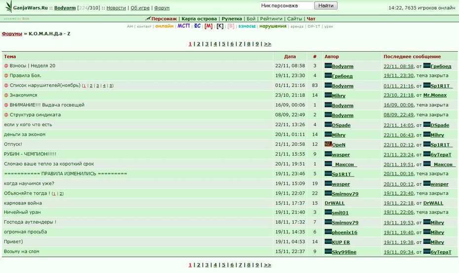Open the МСТТ syndicate link

[184, 26]
